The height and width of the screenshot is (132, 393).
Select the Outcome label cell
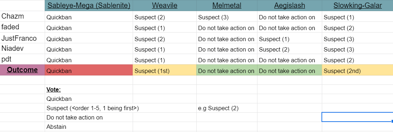coord(22,70)
